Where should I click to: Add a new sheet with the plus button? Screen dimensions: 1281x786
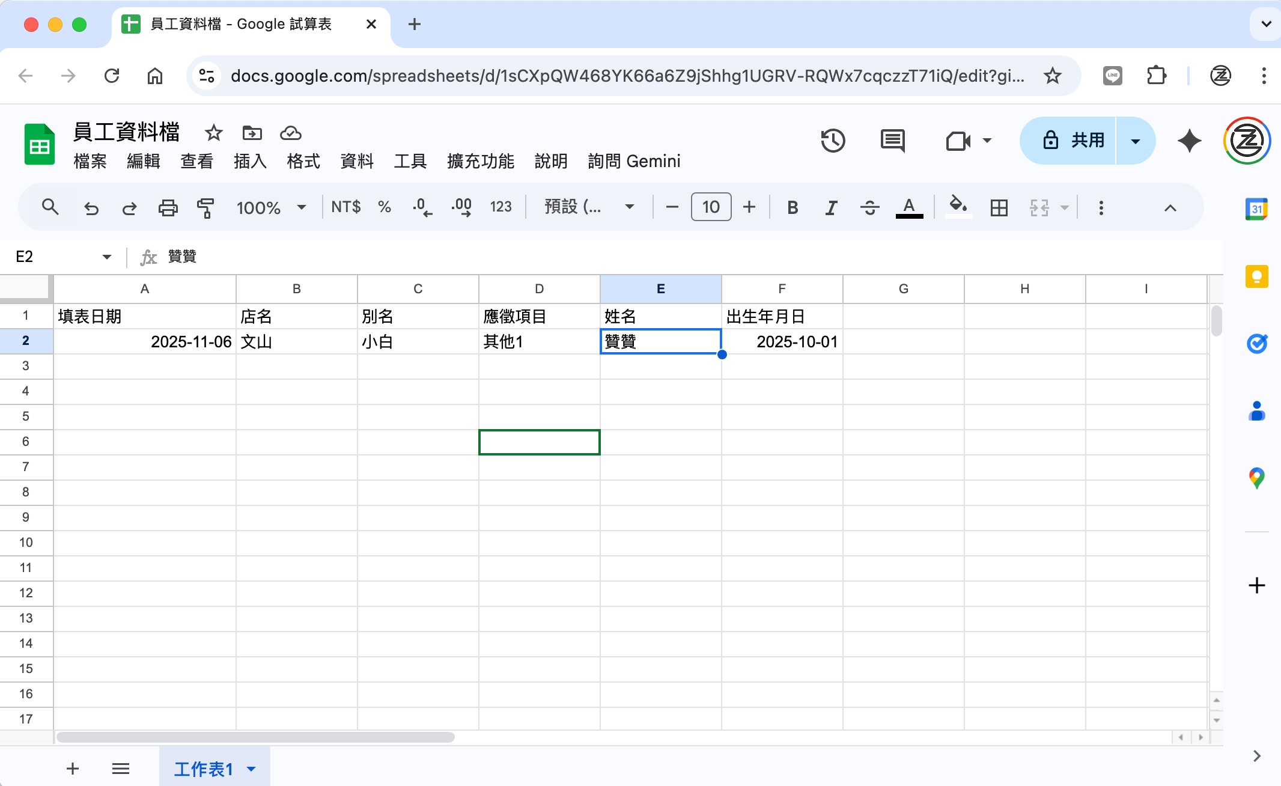pos(72,769)
